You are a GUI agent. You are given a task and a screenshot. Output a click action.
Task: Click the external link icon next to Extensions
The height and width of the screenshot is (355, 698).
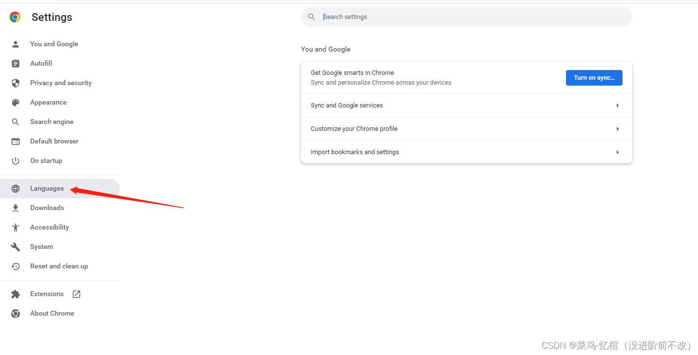76,294
